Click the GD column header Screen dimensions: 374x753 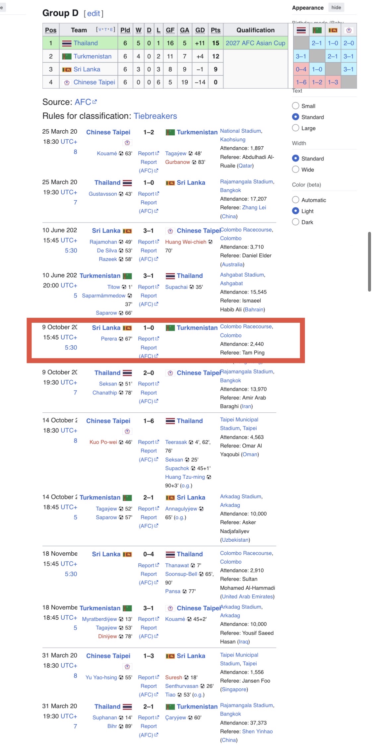[x=200, y=30]
